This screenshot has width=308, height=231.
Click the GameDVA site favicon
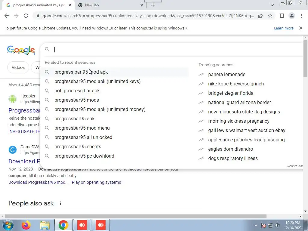point(13,150)
